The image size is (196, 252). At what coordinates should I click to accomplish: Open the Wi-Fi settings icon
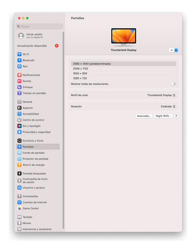click(x=20, y=54)
